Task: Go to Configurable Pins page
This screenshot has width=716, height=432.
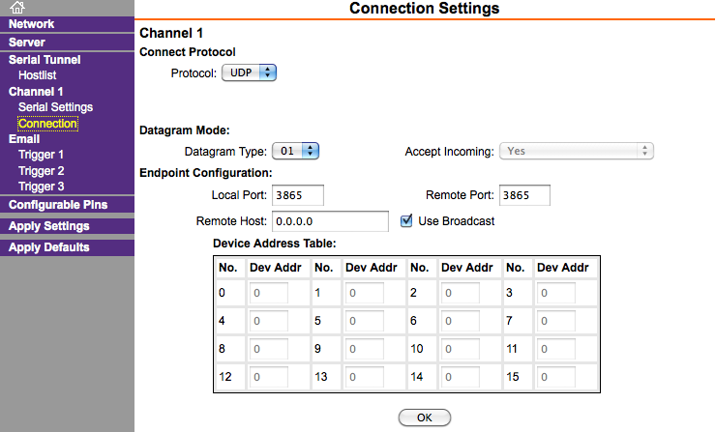Action: click(58, 205)
